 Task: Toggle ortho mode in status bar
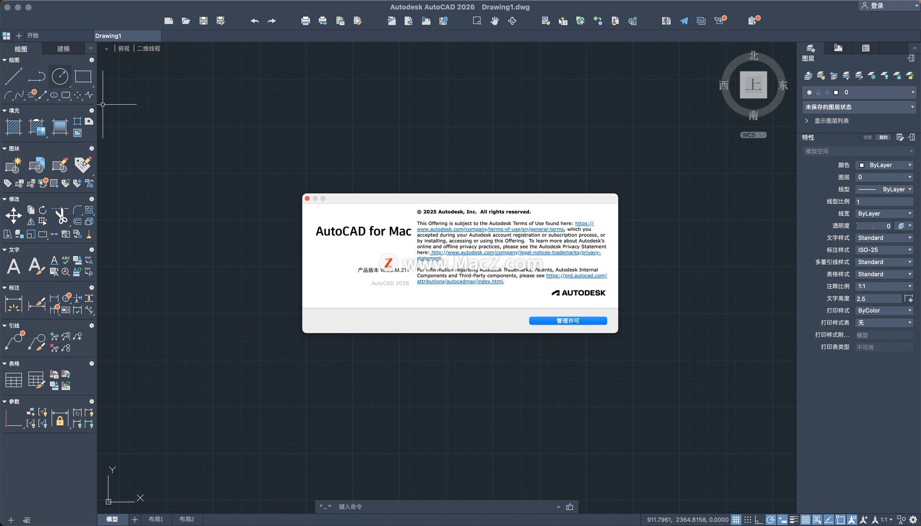pyautogui.click(x=759, y=520)
